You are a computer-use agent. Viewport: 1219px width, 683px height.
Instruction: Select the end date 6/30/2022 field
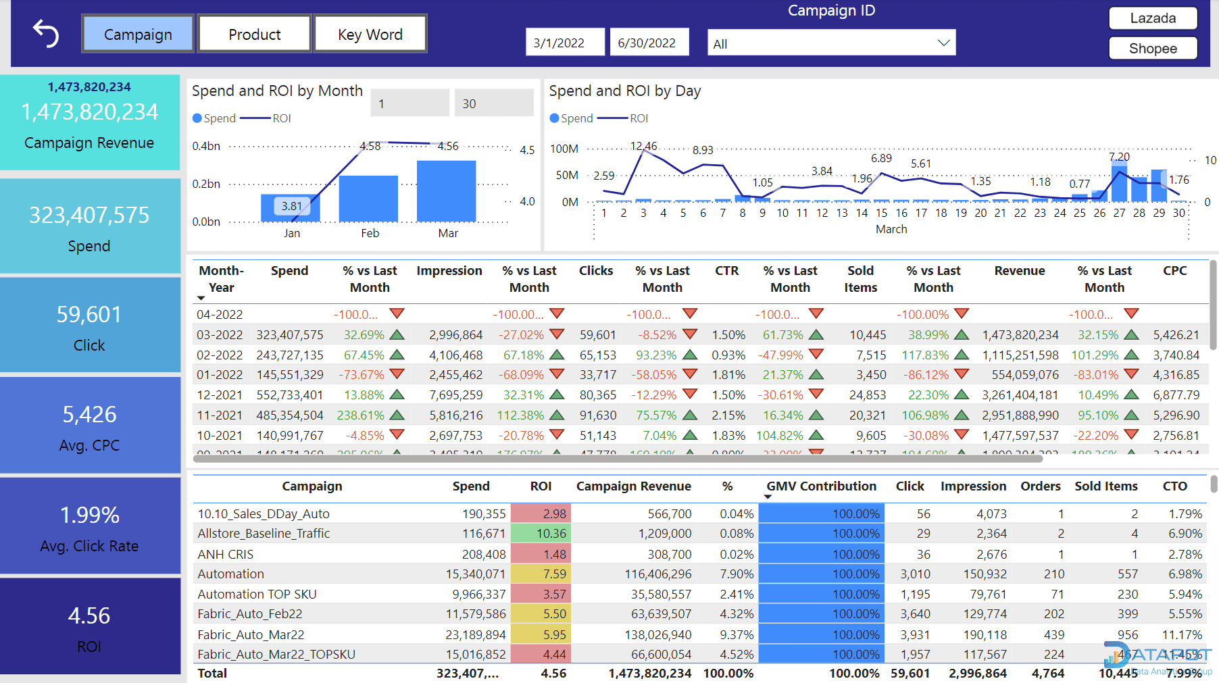(x=649, y=43)
